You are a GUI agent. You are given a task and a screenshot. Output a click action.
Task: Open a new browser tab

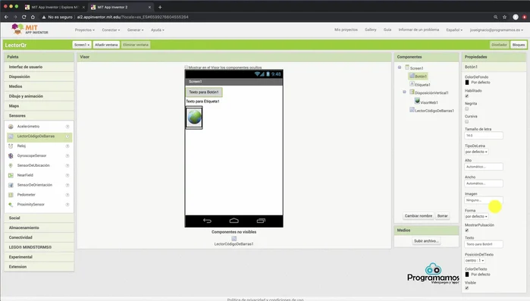[160, 7]
